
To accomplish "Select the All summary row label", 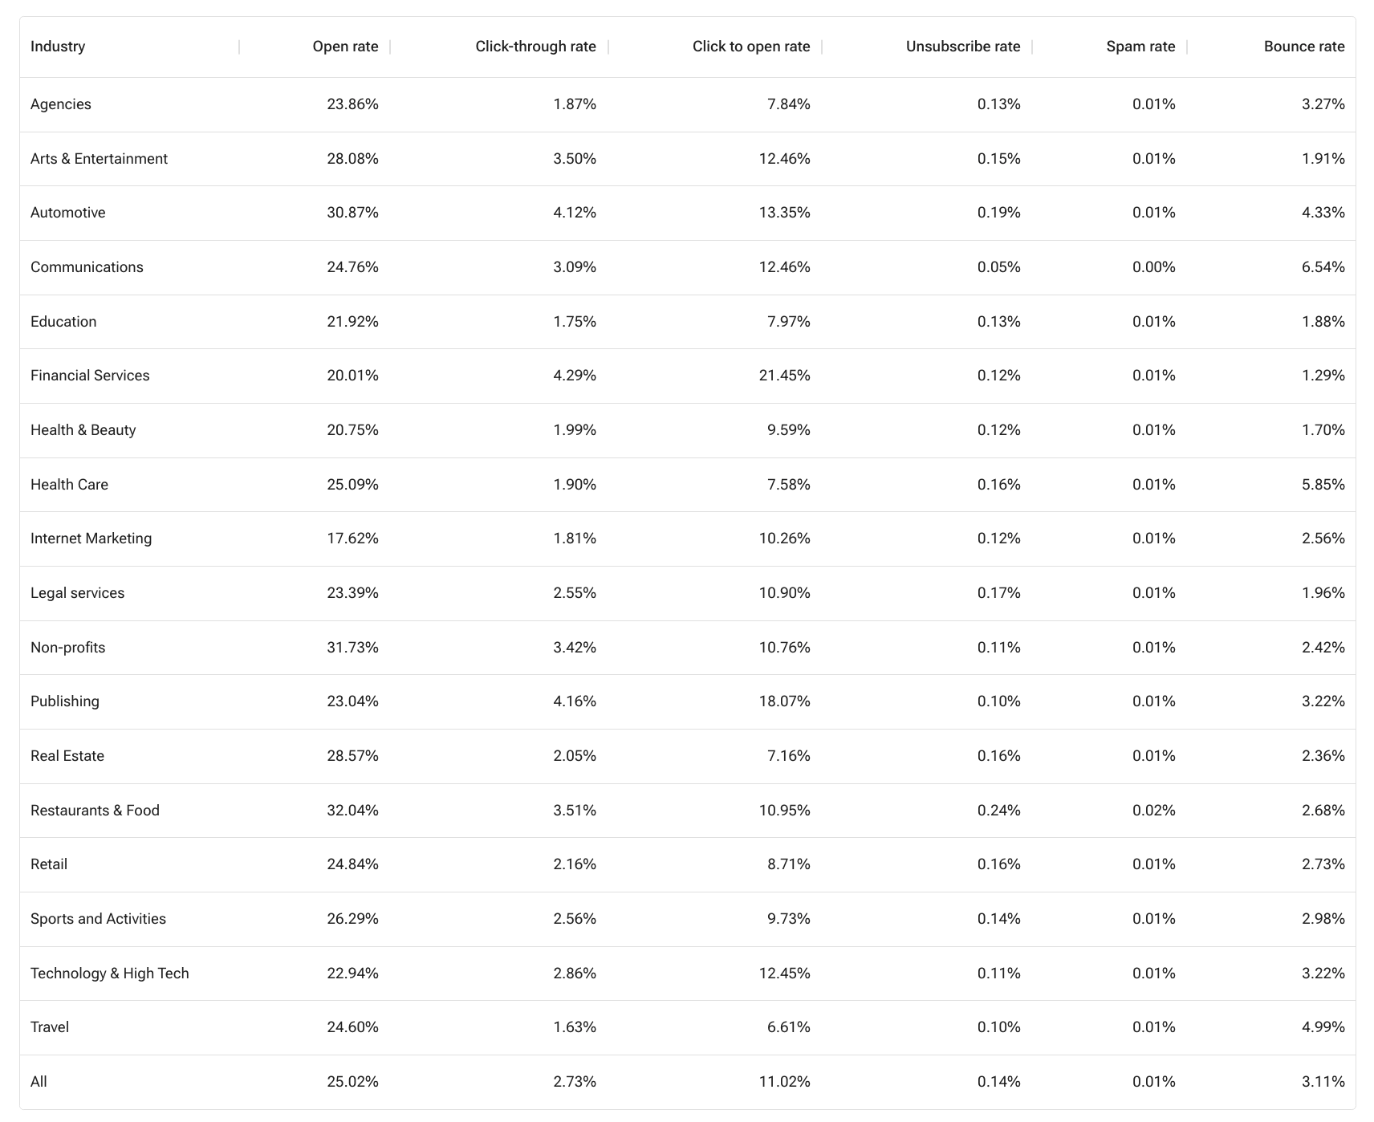I will tap(39, 1082).
